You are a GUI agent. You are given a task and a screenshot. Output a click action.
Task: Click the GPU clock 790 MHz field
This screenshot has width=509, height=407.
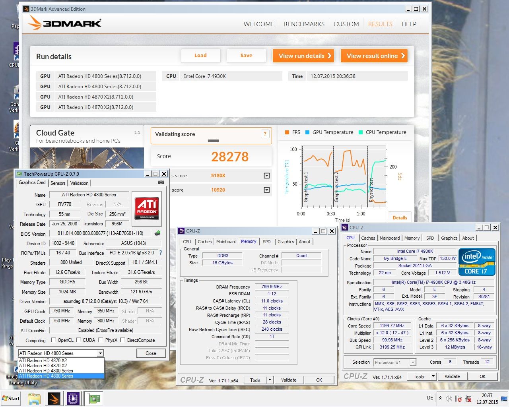pyautogui.click(x=61, y=311)
